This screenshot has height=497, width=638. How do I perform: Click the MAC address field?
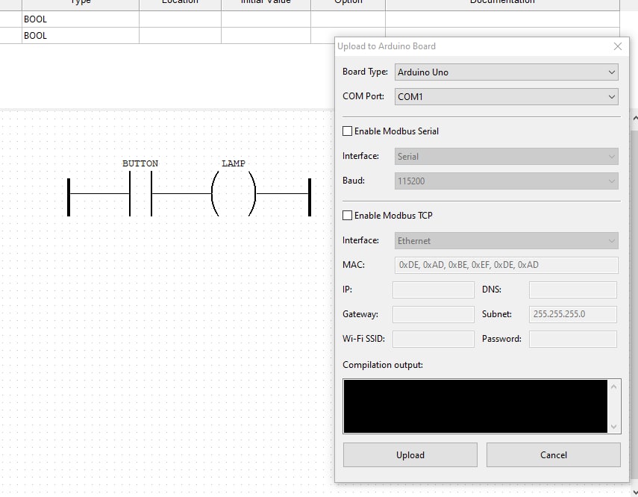point(506,265)
